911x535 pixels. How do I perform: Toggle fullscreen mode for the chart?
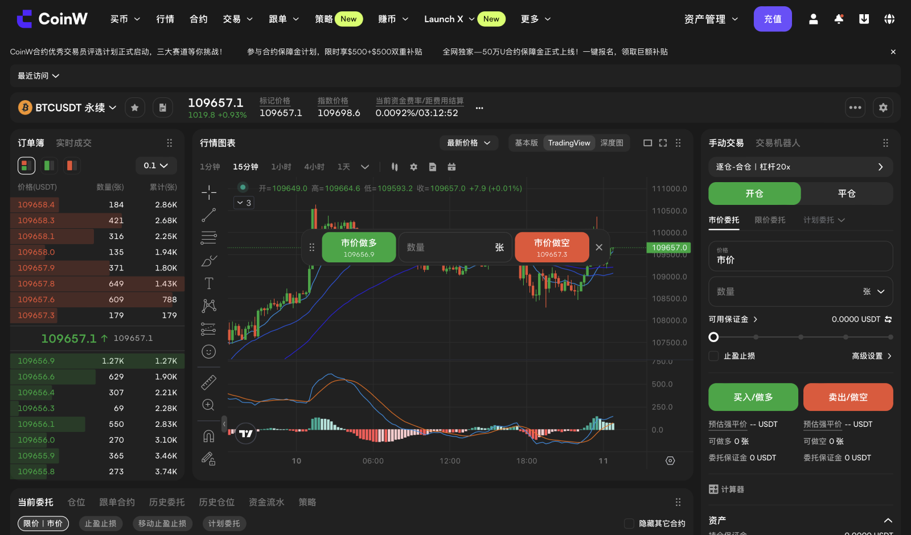(x=662, y=143)
